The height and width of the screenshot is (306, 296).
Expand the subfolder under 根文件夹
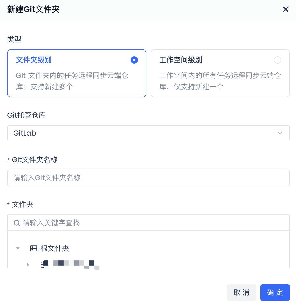click(28, 265)
